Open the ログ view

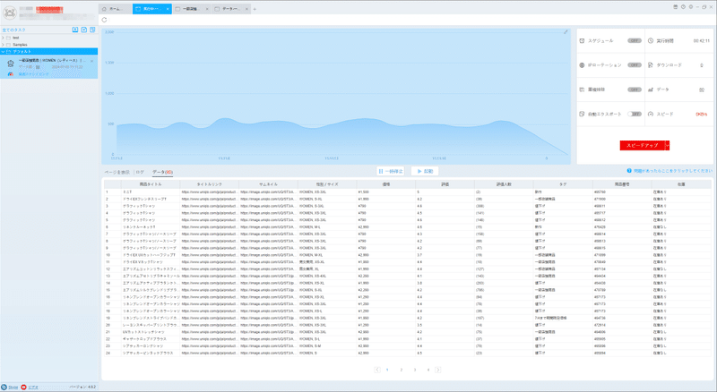click(140, 172)
